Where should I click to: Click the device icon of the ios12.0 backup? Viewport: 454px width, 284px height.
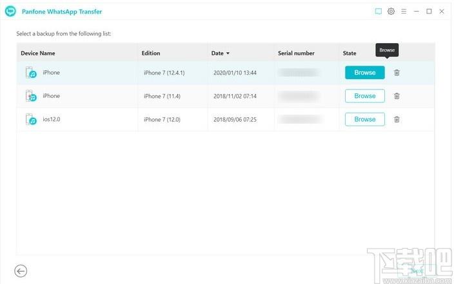[x=31, y=119]
